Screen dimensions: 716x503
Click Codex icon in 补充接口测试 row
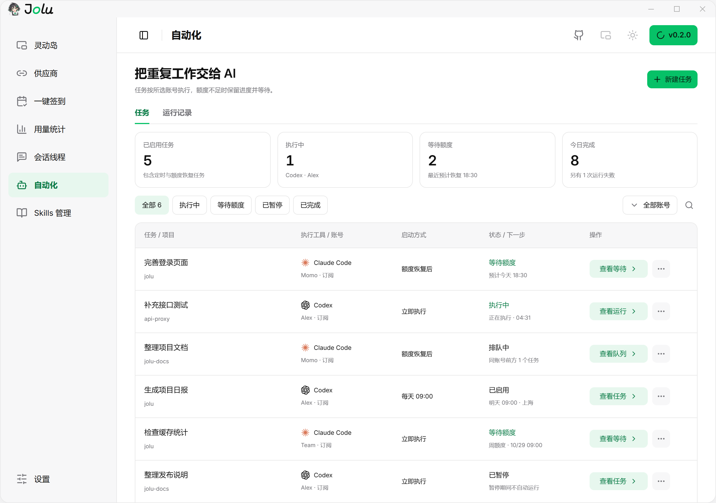coord(305,305)
